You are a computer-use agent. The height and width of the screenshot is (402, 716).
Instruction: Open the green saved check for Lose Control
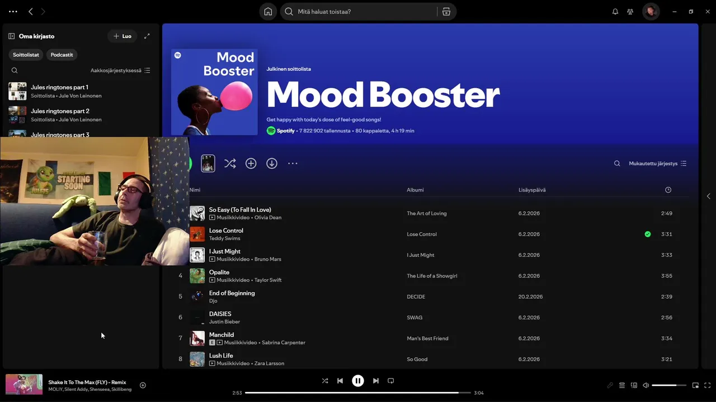pos(648,234)
